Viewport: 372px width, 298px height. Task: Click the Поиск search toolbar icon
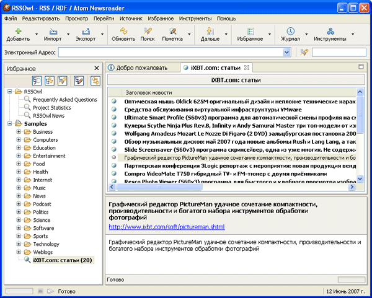pyautogui.click(x=148, y=32)
